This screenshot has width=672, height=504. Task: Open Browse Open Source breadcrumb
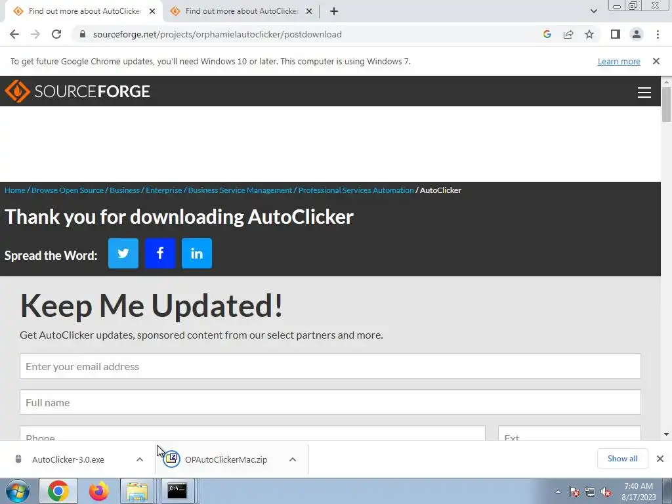[68, 190]
